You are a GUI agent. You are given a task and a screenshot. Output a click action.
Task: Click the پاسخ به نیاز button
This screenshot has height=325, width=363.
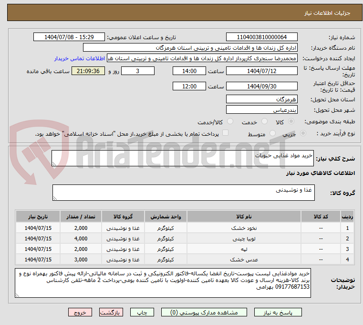pyautogui.click(x=278, y=312)
